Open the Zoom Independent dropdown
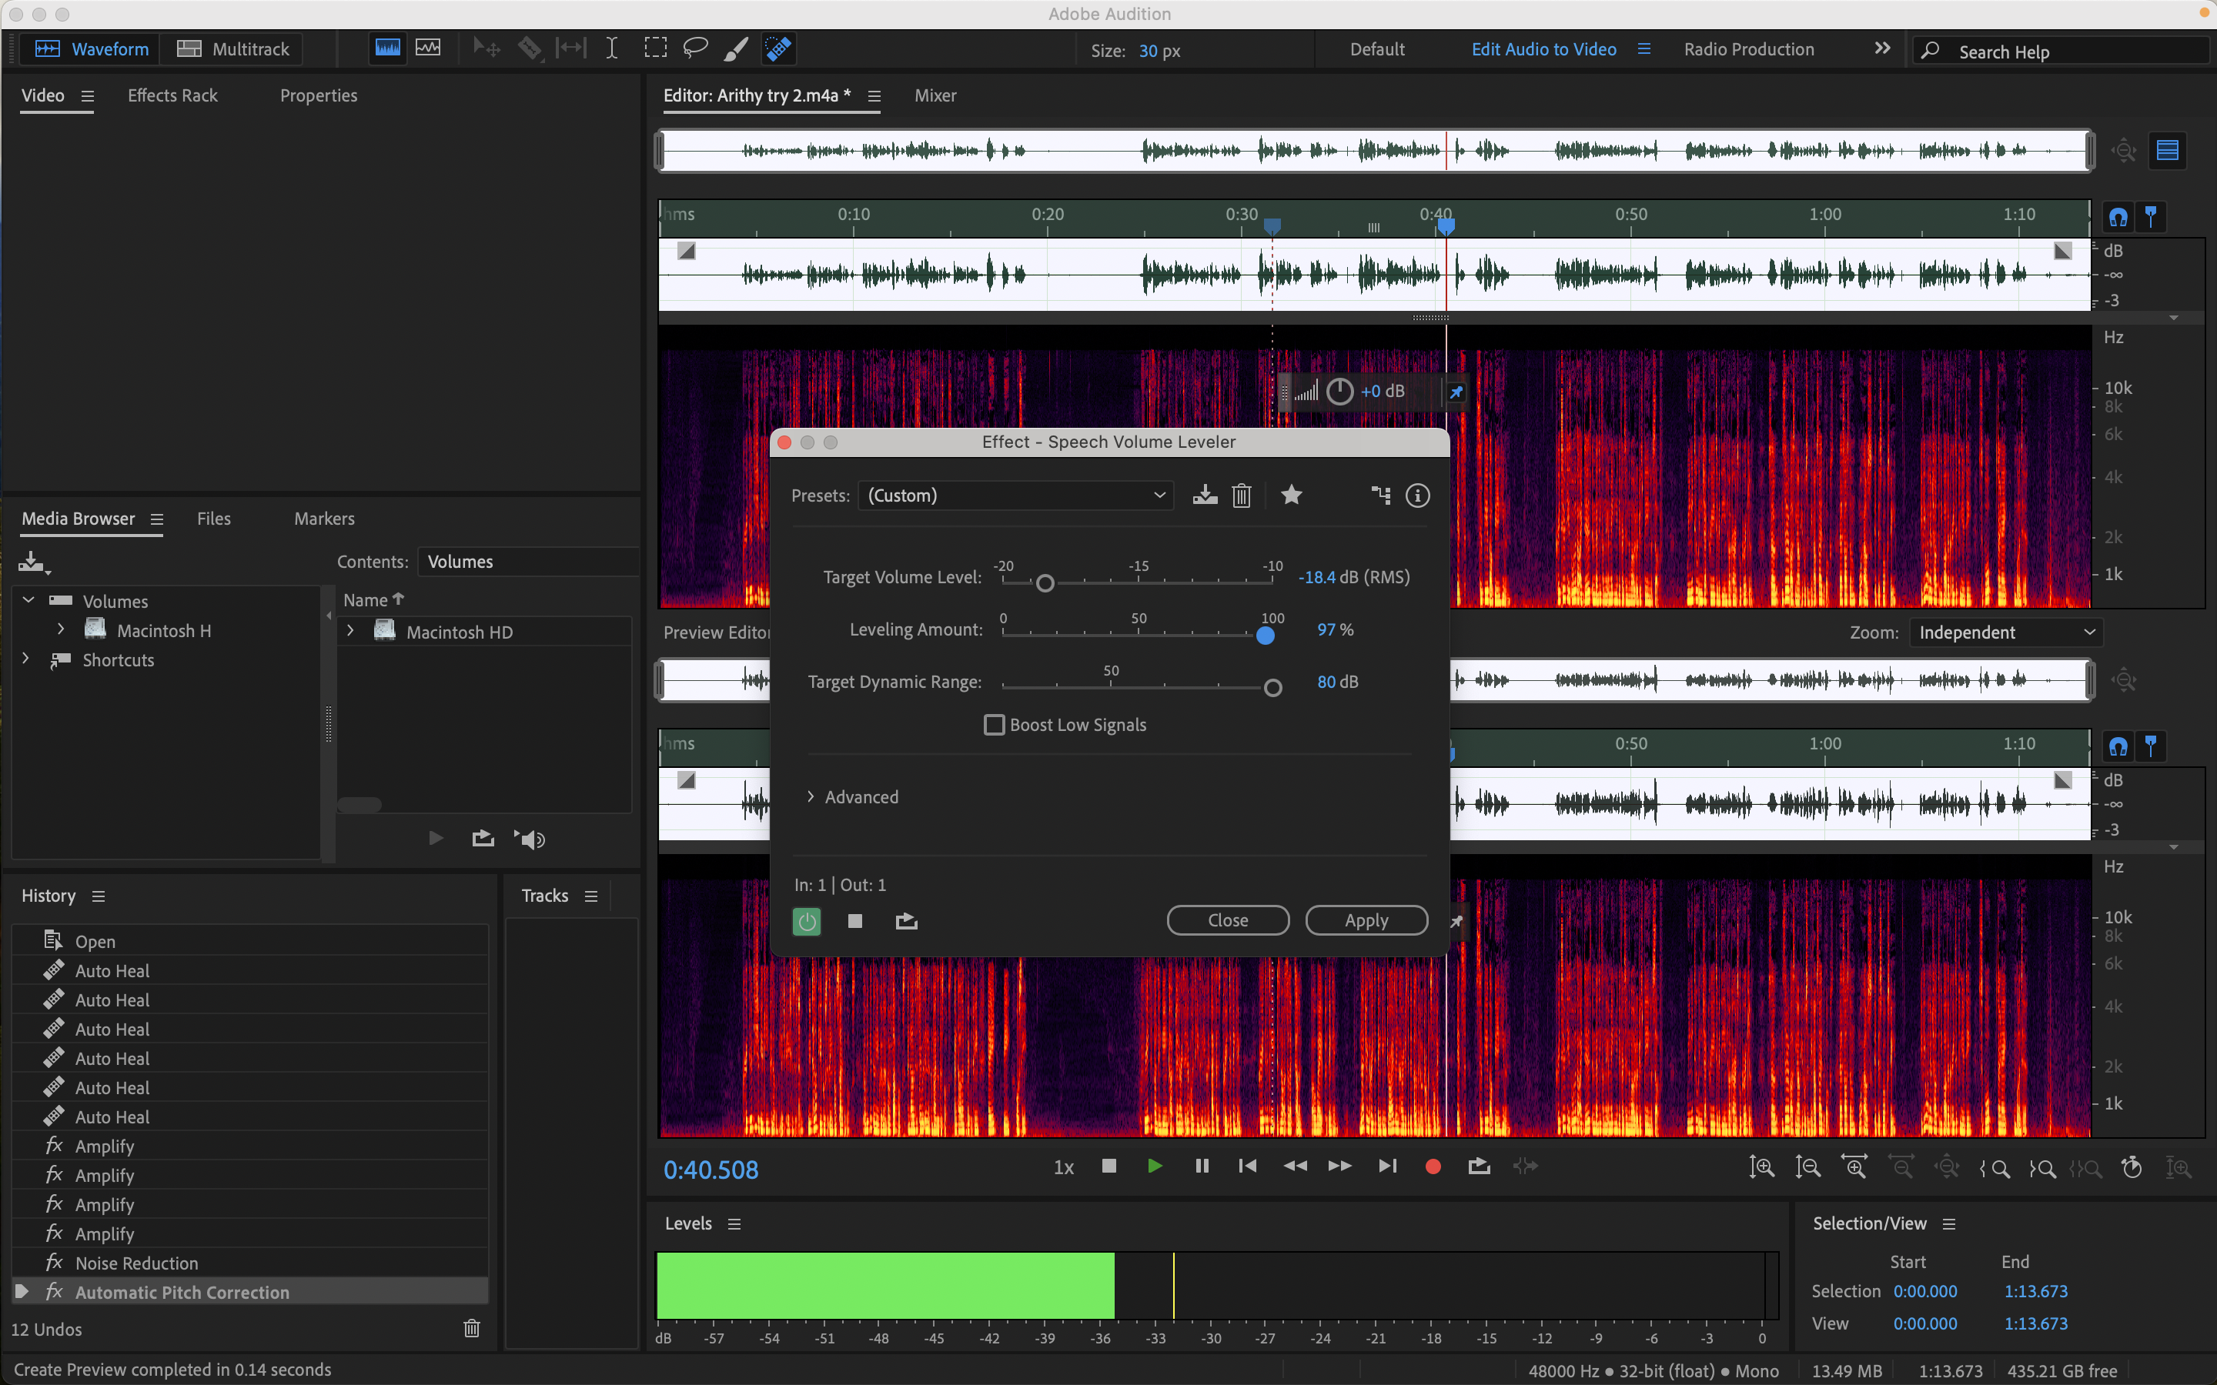 pos(2005,632)
